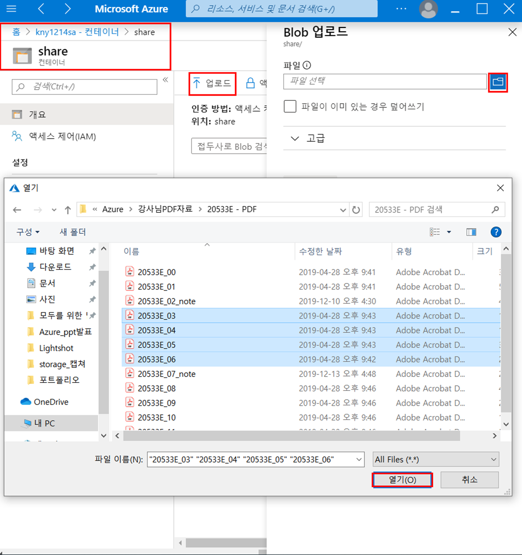Click the help question mark icon
Image resolution: width=522 pixels, height=555 pixels.
[x=496, y=232]
